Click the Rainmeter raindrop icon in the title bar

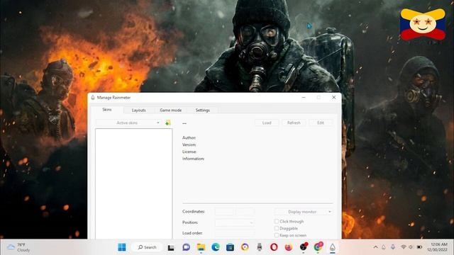[93, 98]
